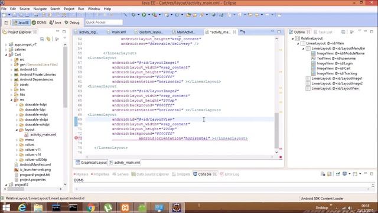
Task: Open the File menu
Action: [x=4, y=9]
